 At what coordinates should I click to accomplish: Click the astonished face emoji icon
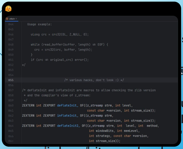(x=9, y=9)
